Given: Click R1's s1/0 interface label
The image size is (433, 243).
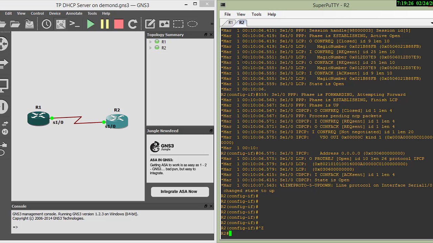Looking at the screenshot, I should pyautogui.click(x=58, y=123).
